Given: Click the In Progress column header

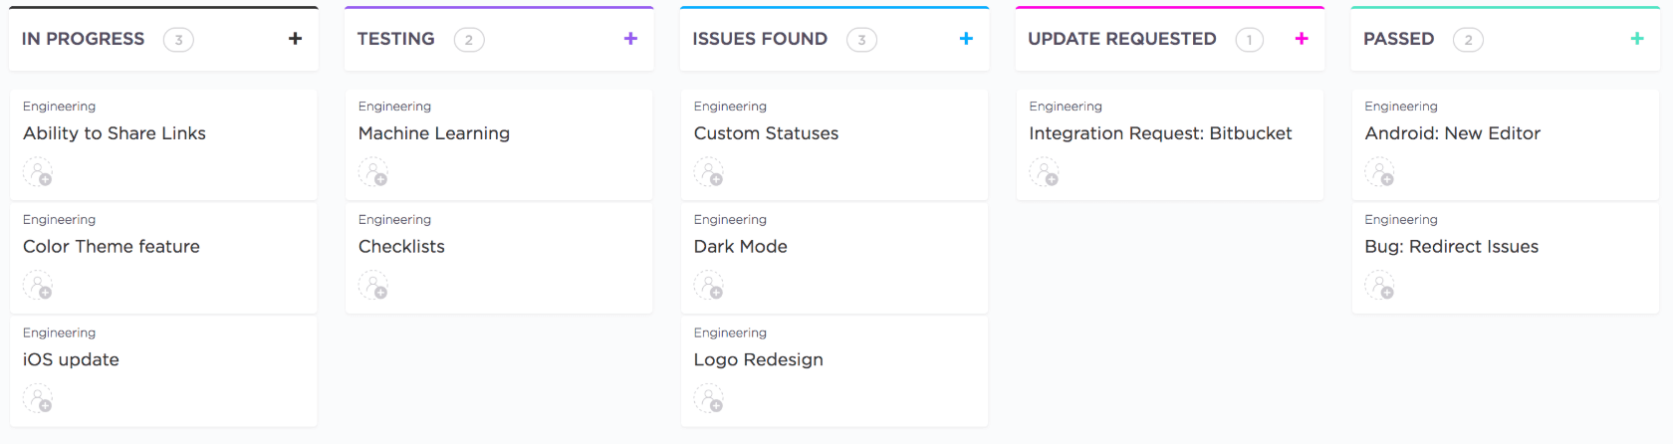Looking at the screenshot, I should coord(83,39).
